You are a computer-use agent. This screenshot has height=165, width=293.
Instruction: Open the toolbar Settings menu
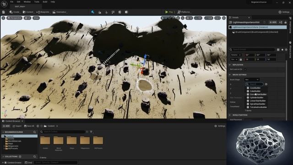284,12
